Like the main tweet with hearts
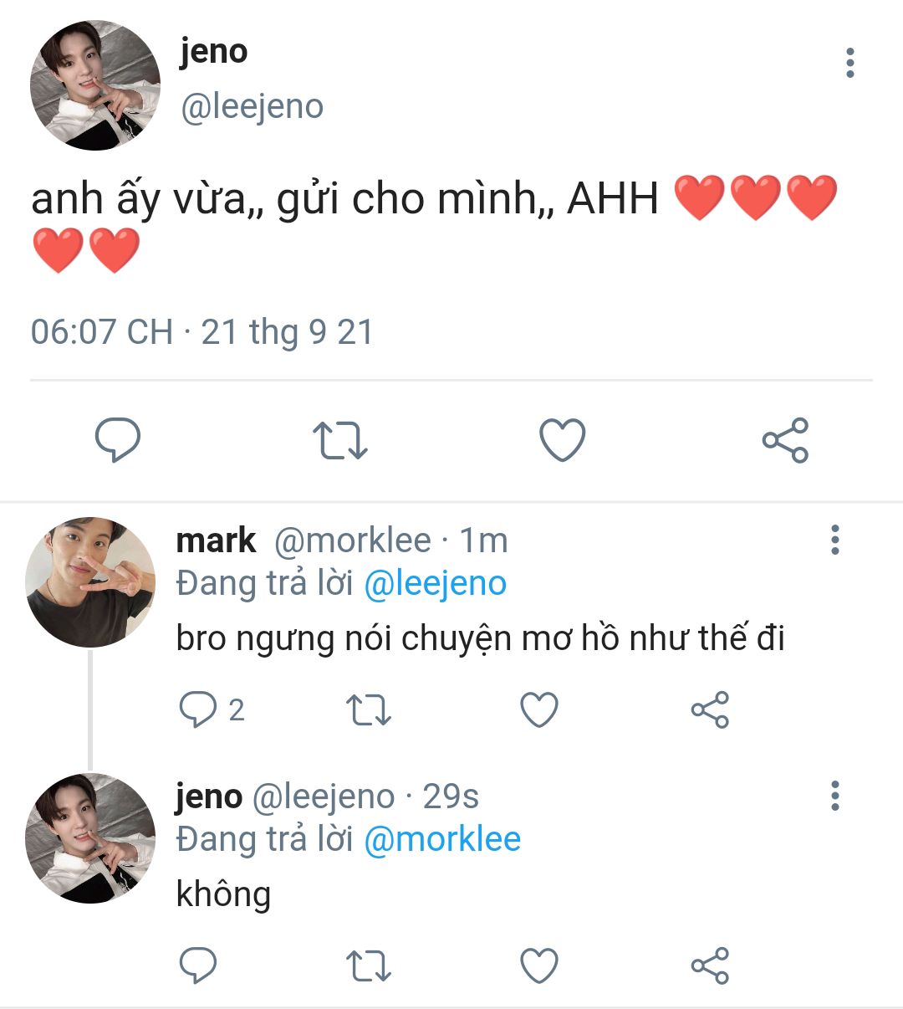The image size is (903, 1009). pyautogui.click(x=562, y=440)
